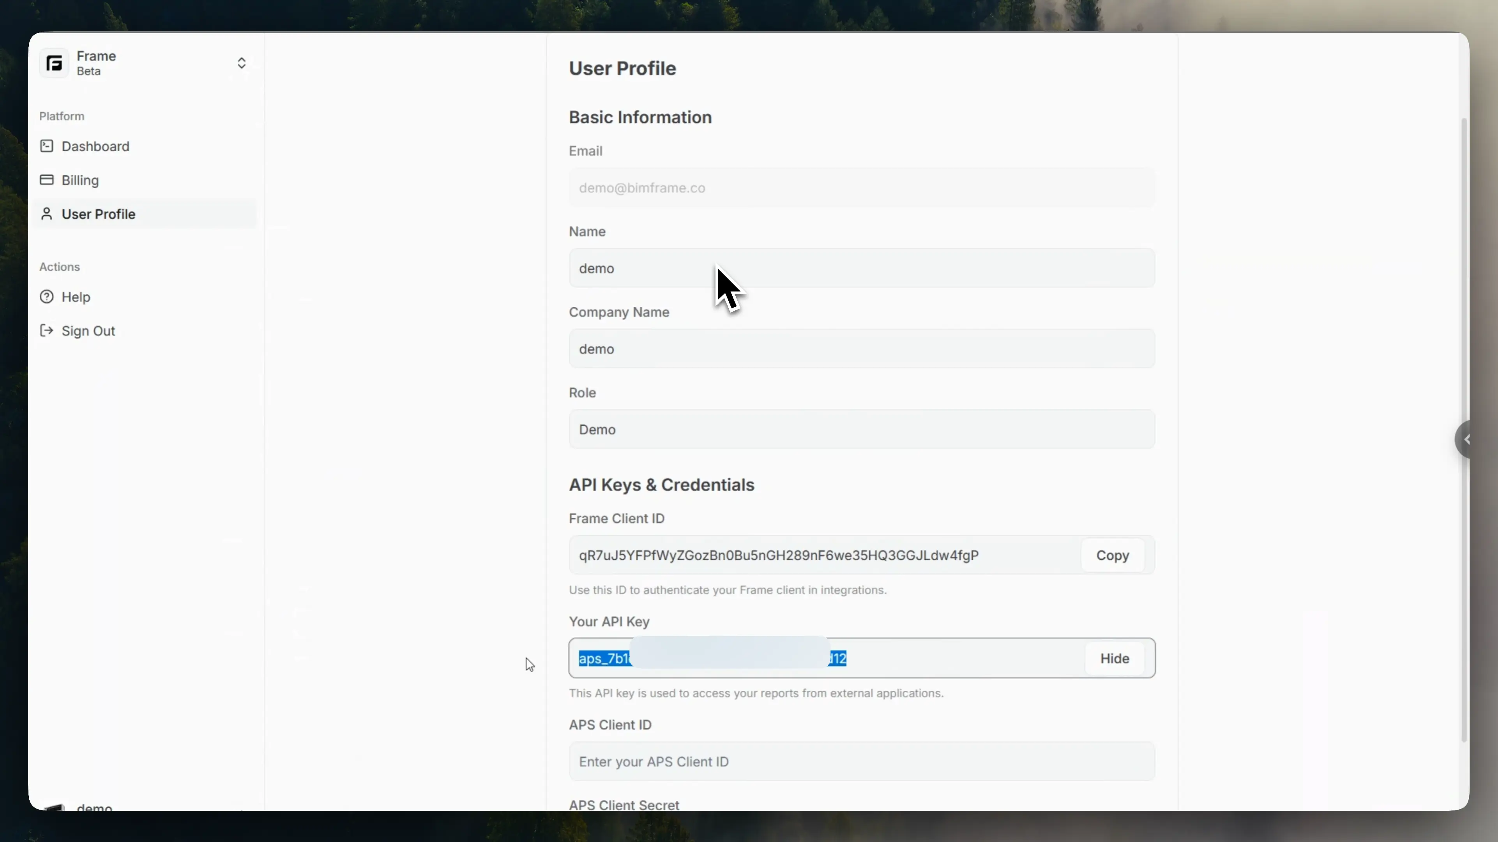Select the Dashboard icon in the sidebar
This screenshot has height=842, width=1498.
click(x=46, y=146)
